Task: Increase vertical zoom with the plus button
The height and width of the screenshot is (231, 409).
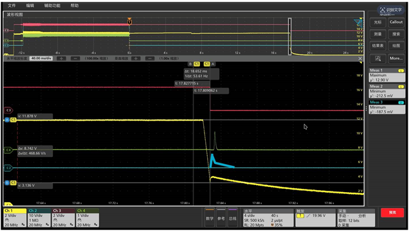Action: click(x=136, y=59)
